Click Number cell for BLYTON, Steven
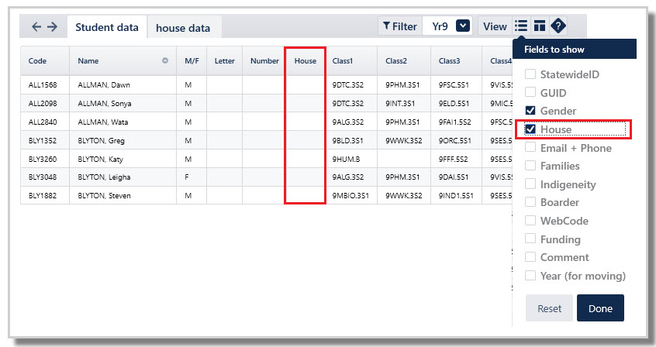The height and width of the screenshot is (347, 656). coord(264,195)
